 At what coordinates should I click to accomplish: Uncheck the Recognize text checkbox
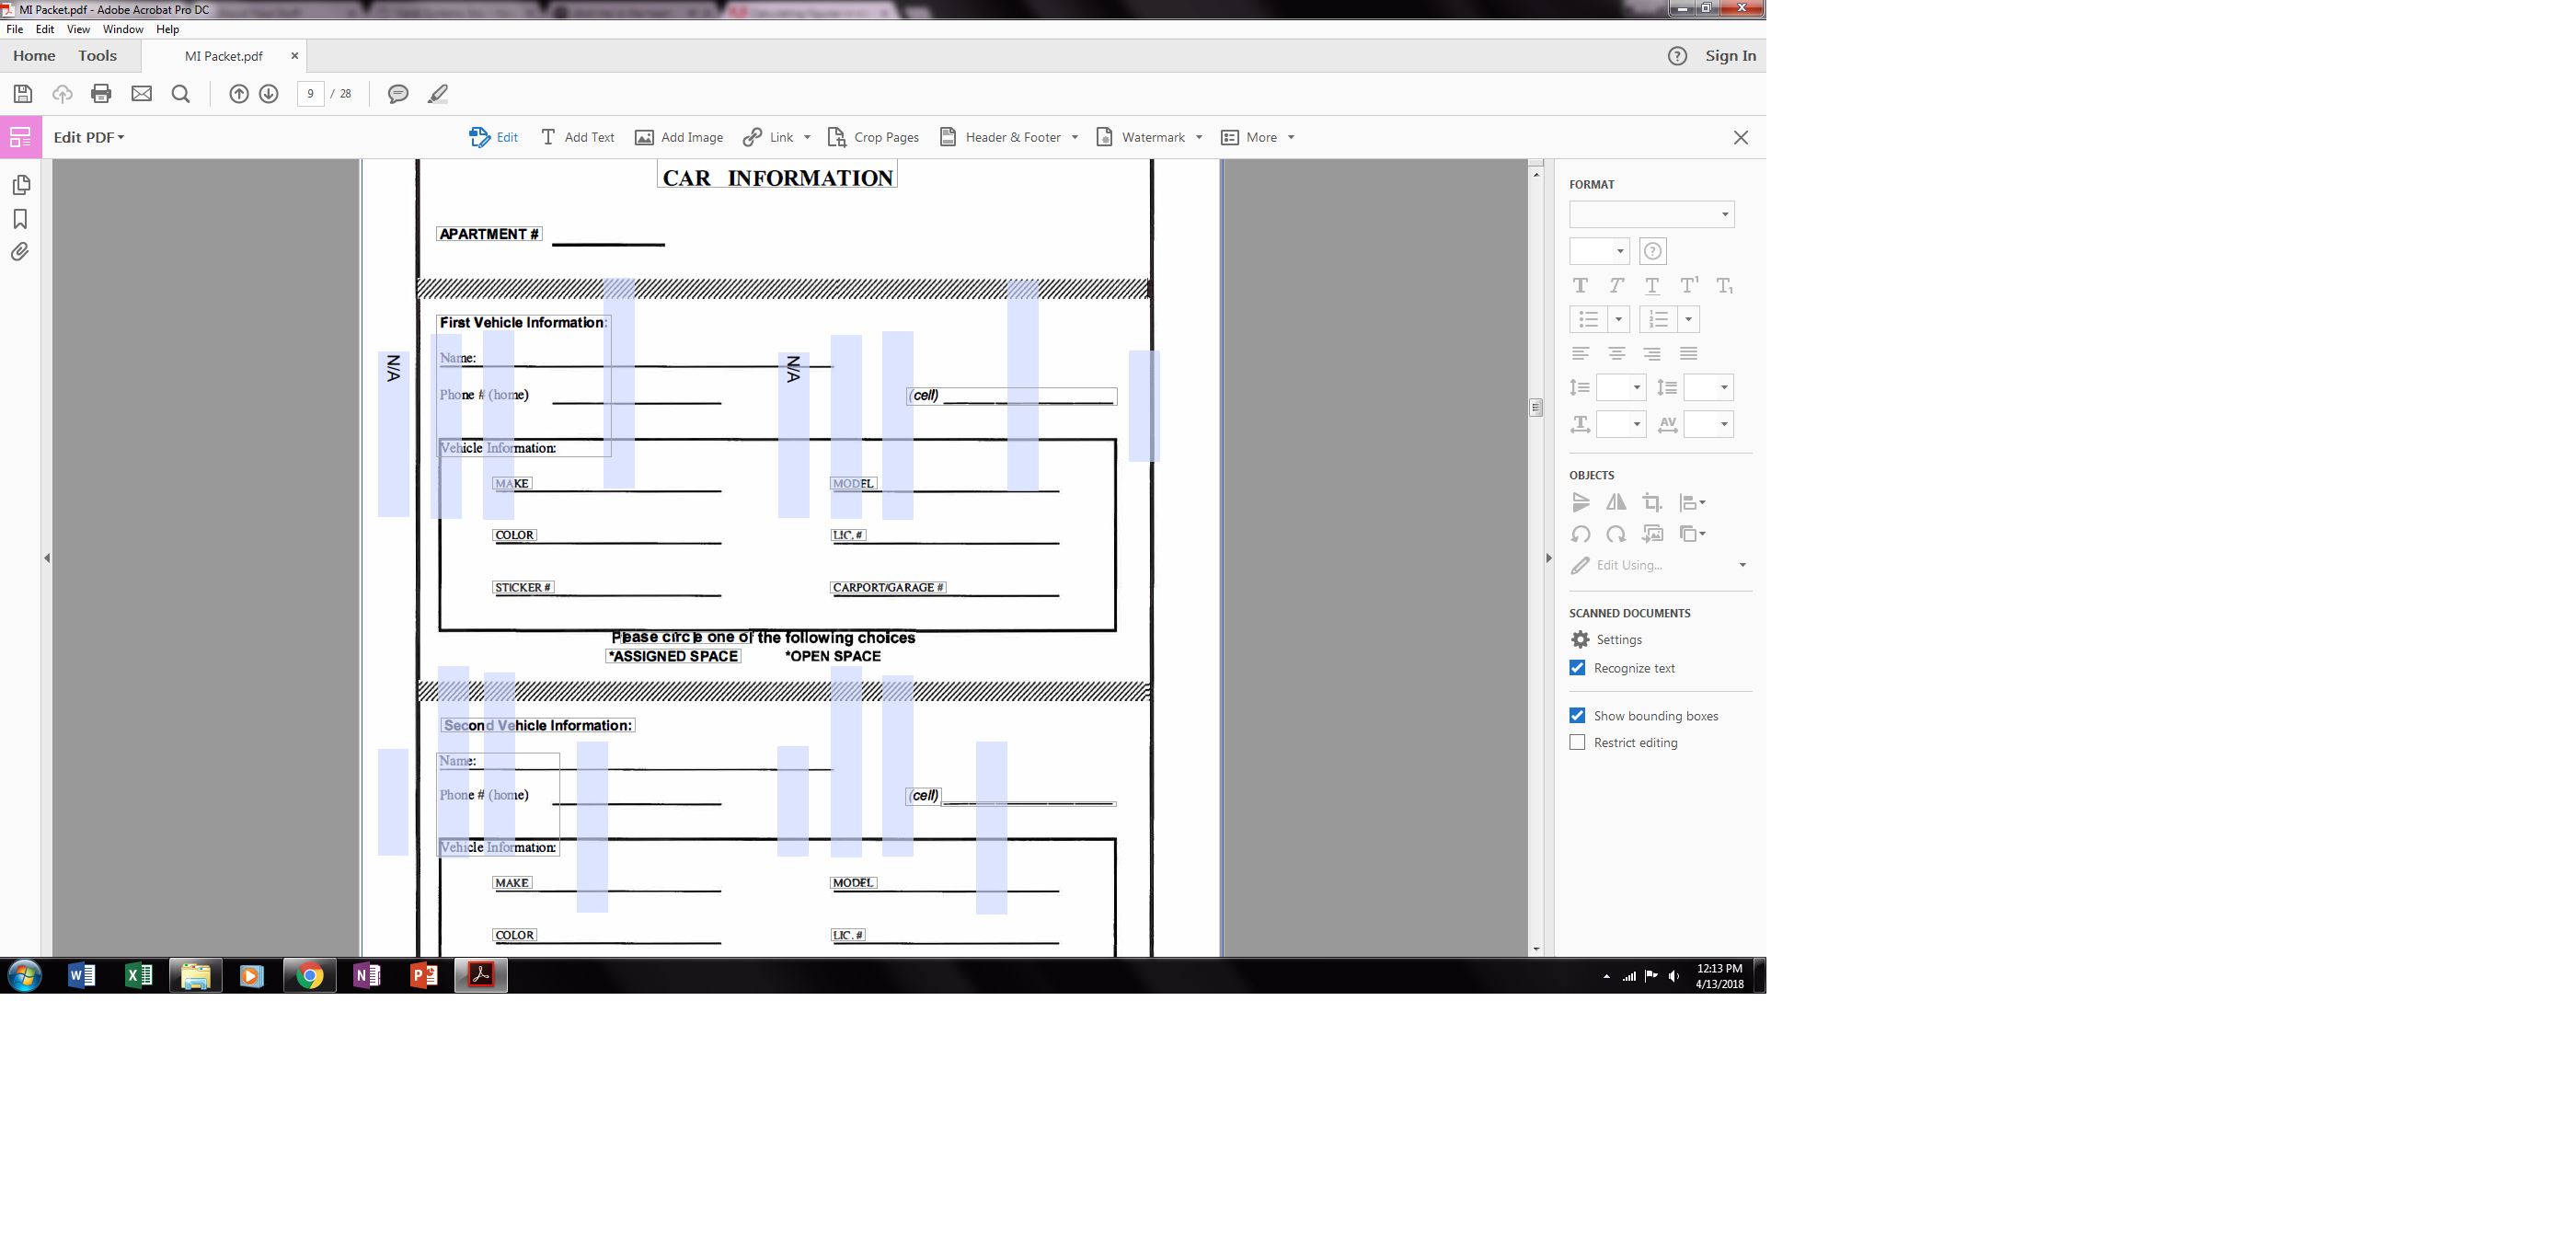pyautogui.click(x=1577, y=667)
